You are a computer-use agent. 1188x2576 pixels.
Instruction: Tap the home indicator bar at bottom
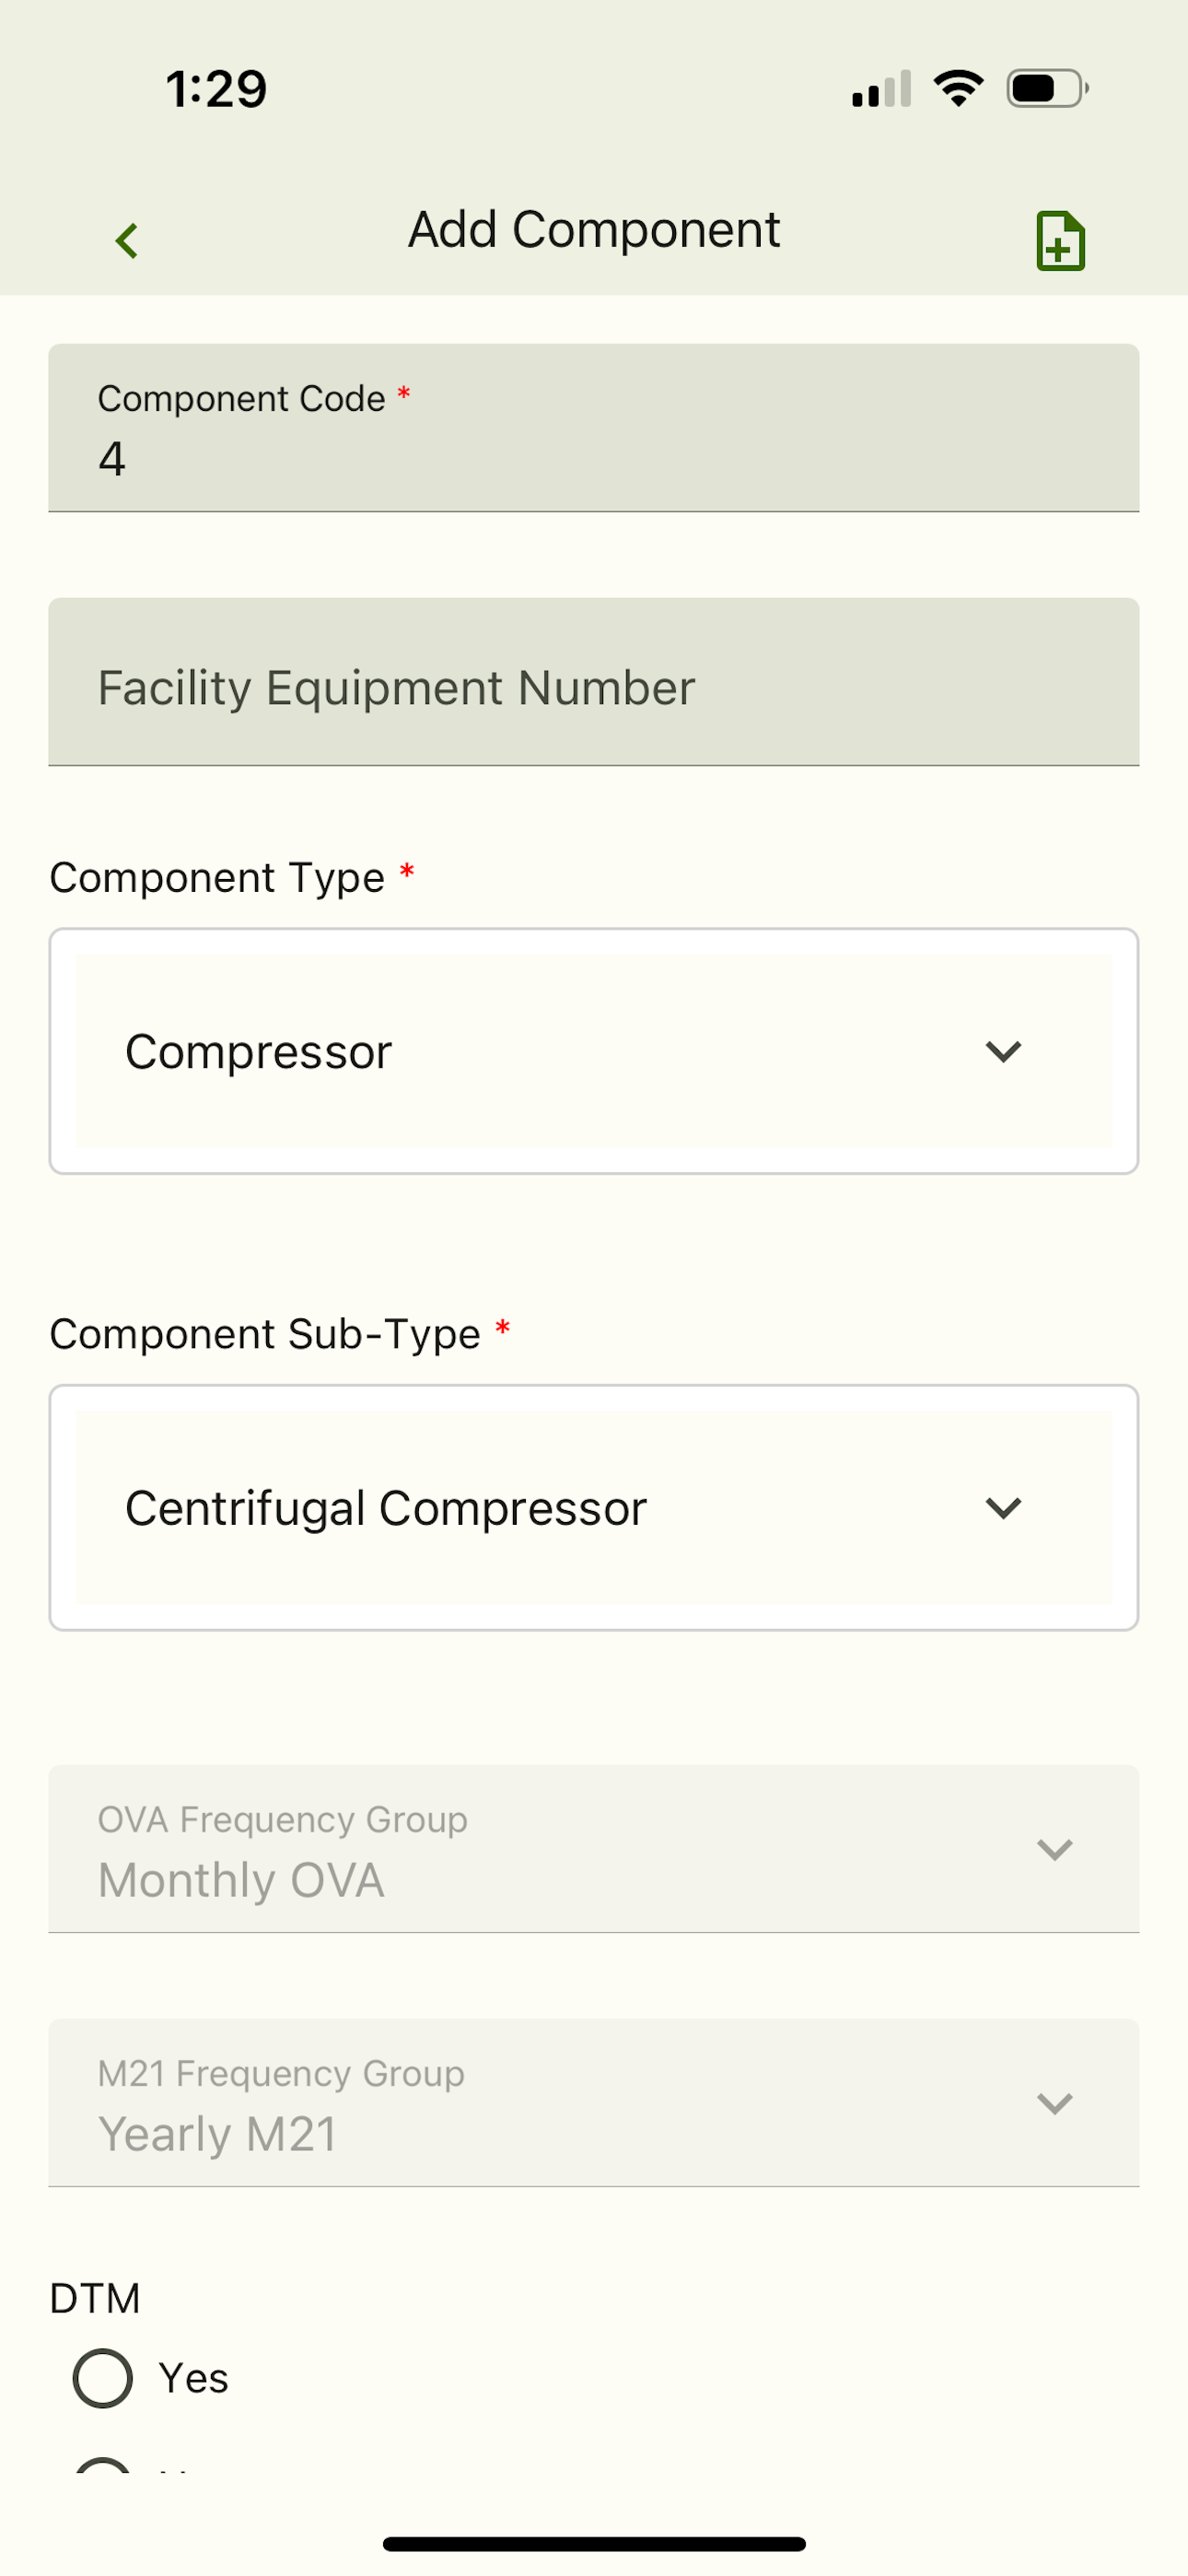594,2543
